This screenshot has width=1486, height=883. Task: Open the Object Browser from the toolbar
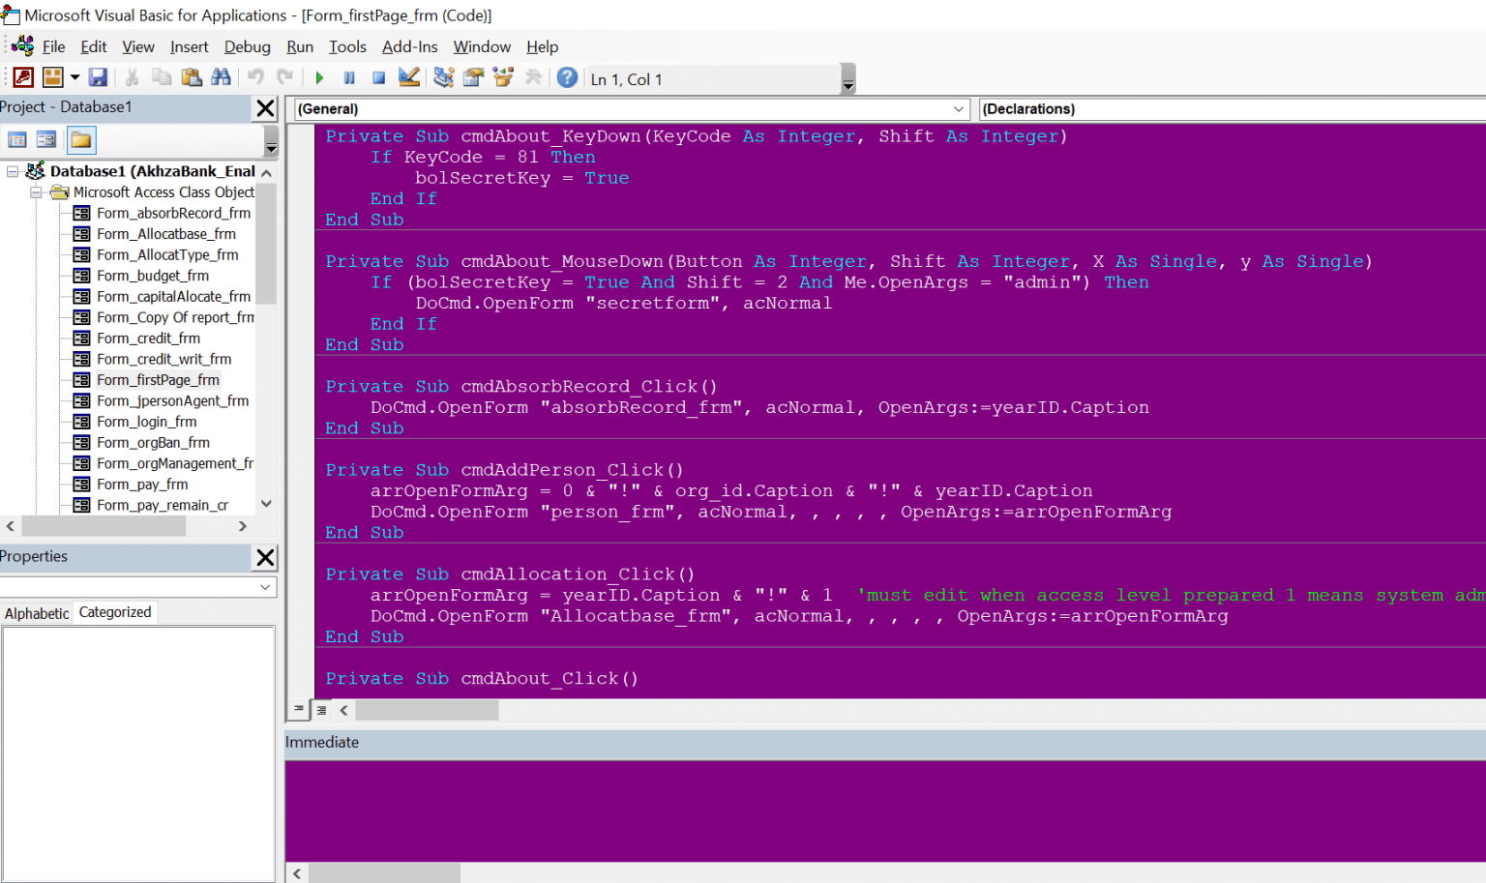(503, 77)
